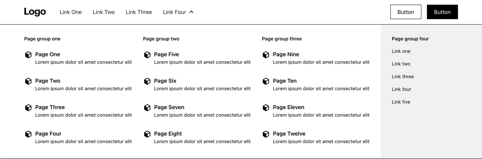This screenshot has height=159, width=482.
Task: Click the cube icon next to Page Twelve
Action: coord(266,134)
